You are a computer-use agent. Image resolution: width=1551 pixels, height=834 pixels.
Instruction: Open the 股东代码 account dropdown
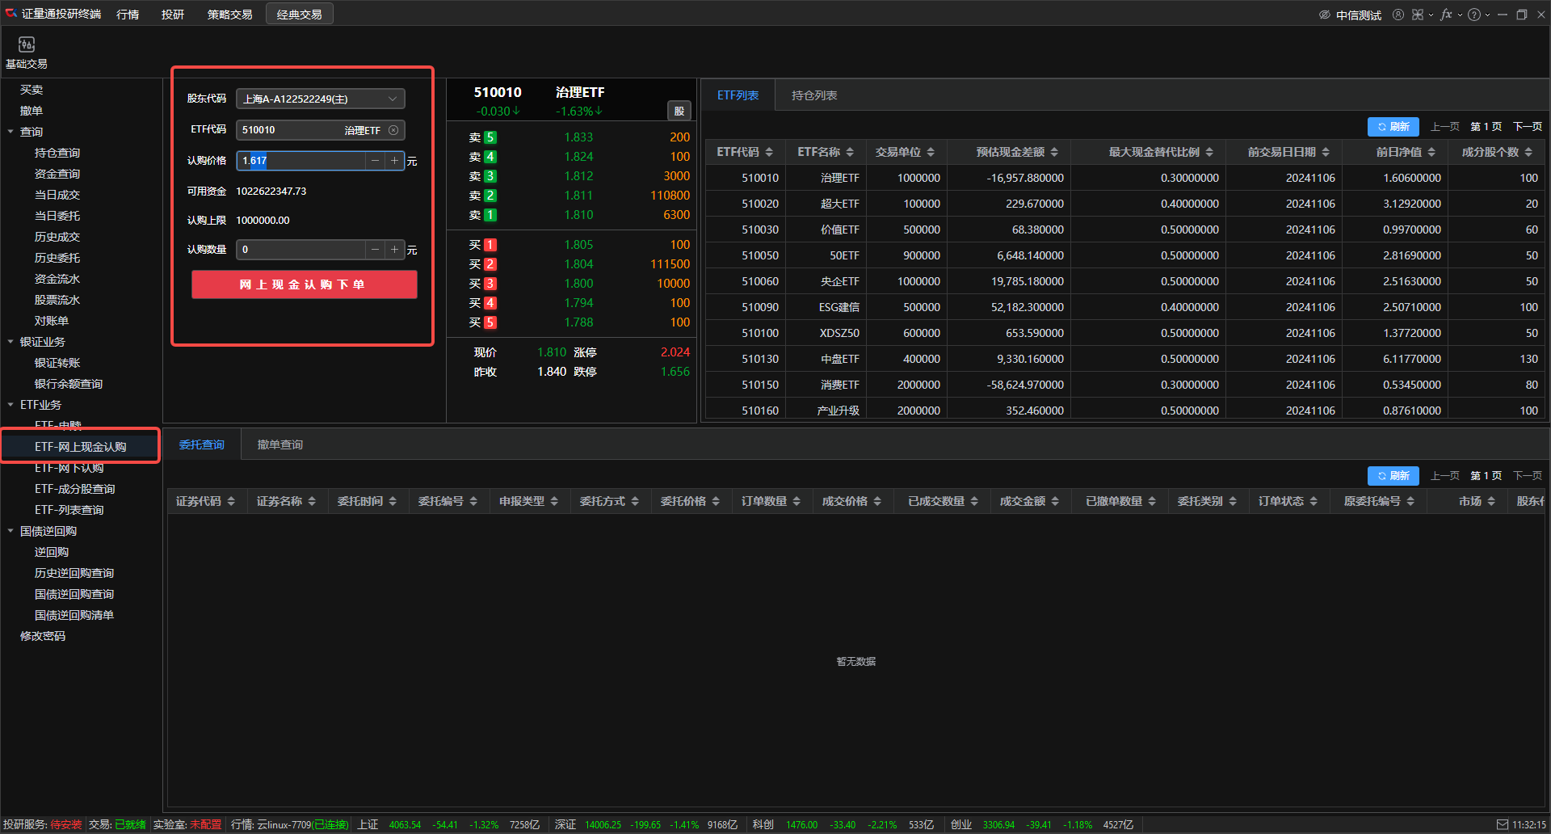[320, 99]
